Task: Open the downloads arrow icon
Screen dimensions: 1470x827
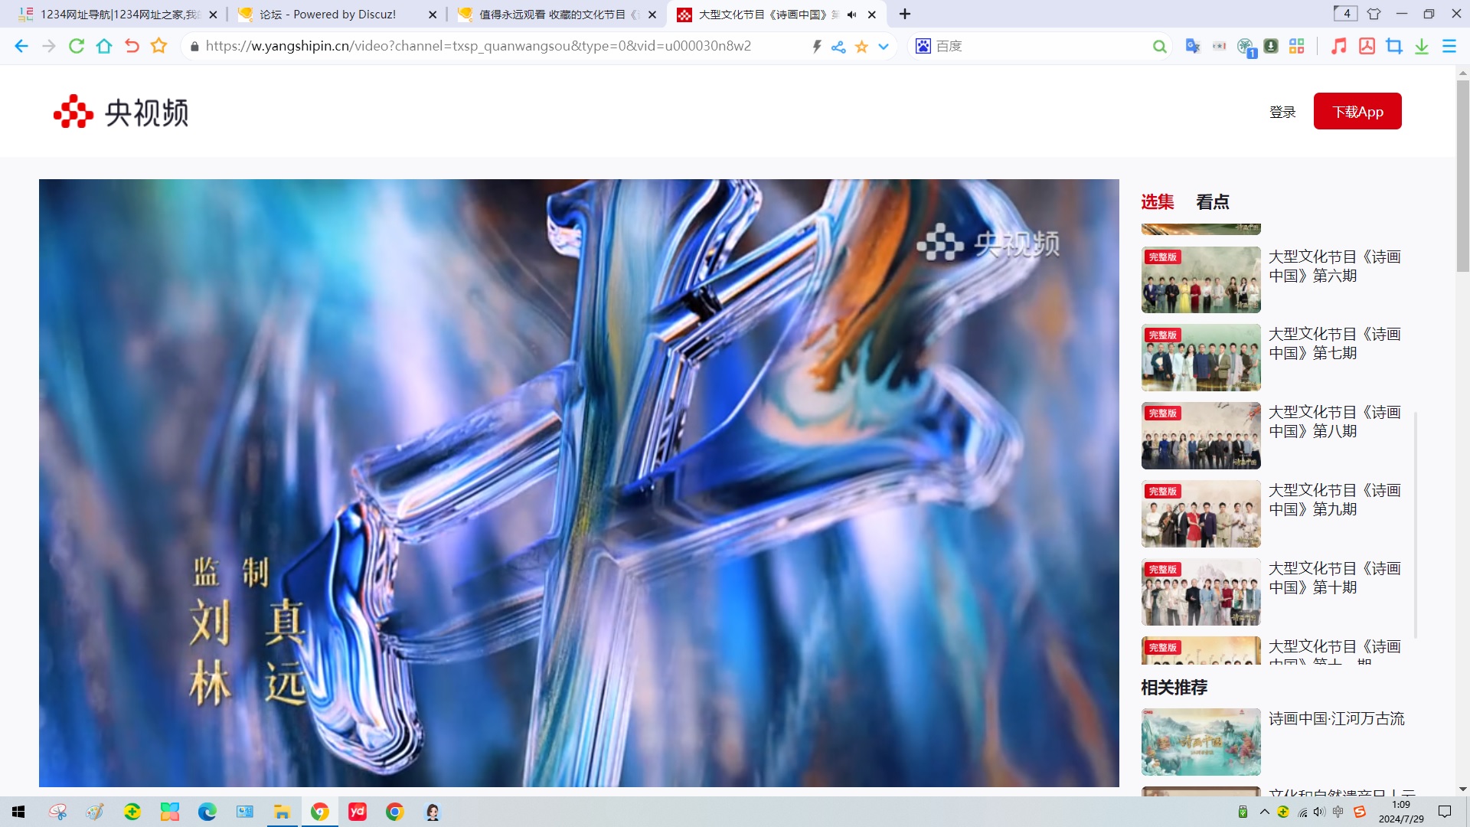Action: pos(1422,46)
